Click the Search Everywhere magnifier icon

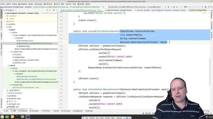[212, 7]
